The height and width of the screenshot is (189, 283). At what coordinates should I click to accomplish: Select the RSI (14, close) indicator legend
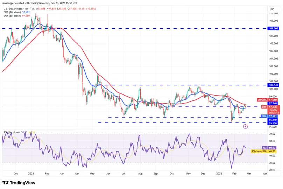pyautogui.click(x=19, y=132)
